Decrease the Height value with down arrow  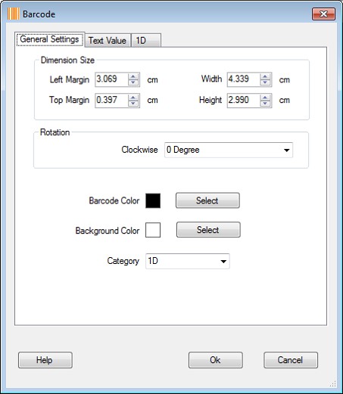point(265,104)
